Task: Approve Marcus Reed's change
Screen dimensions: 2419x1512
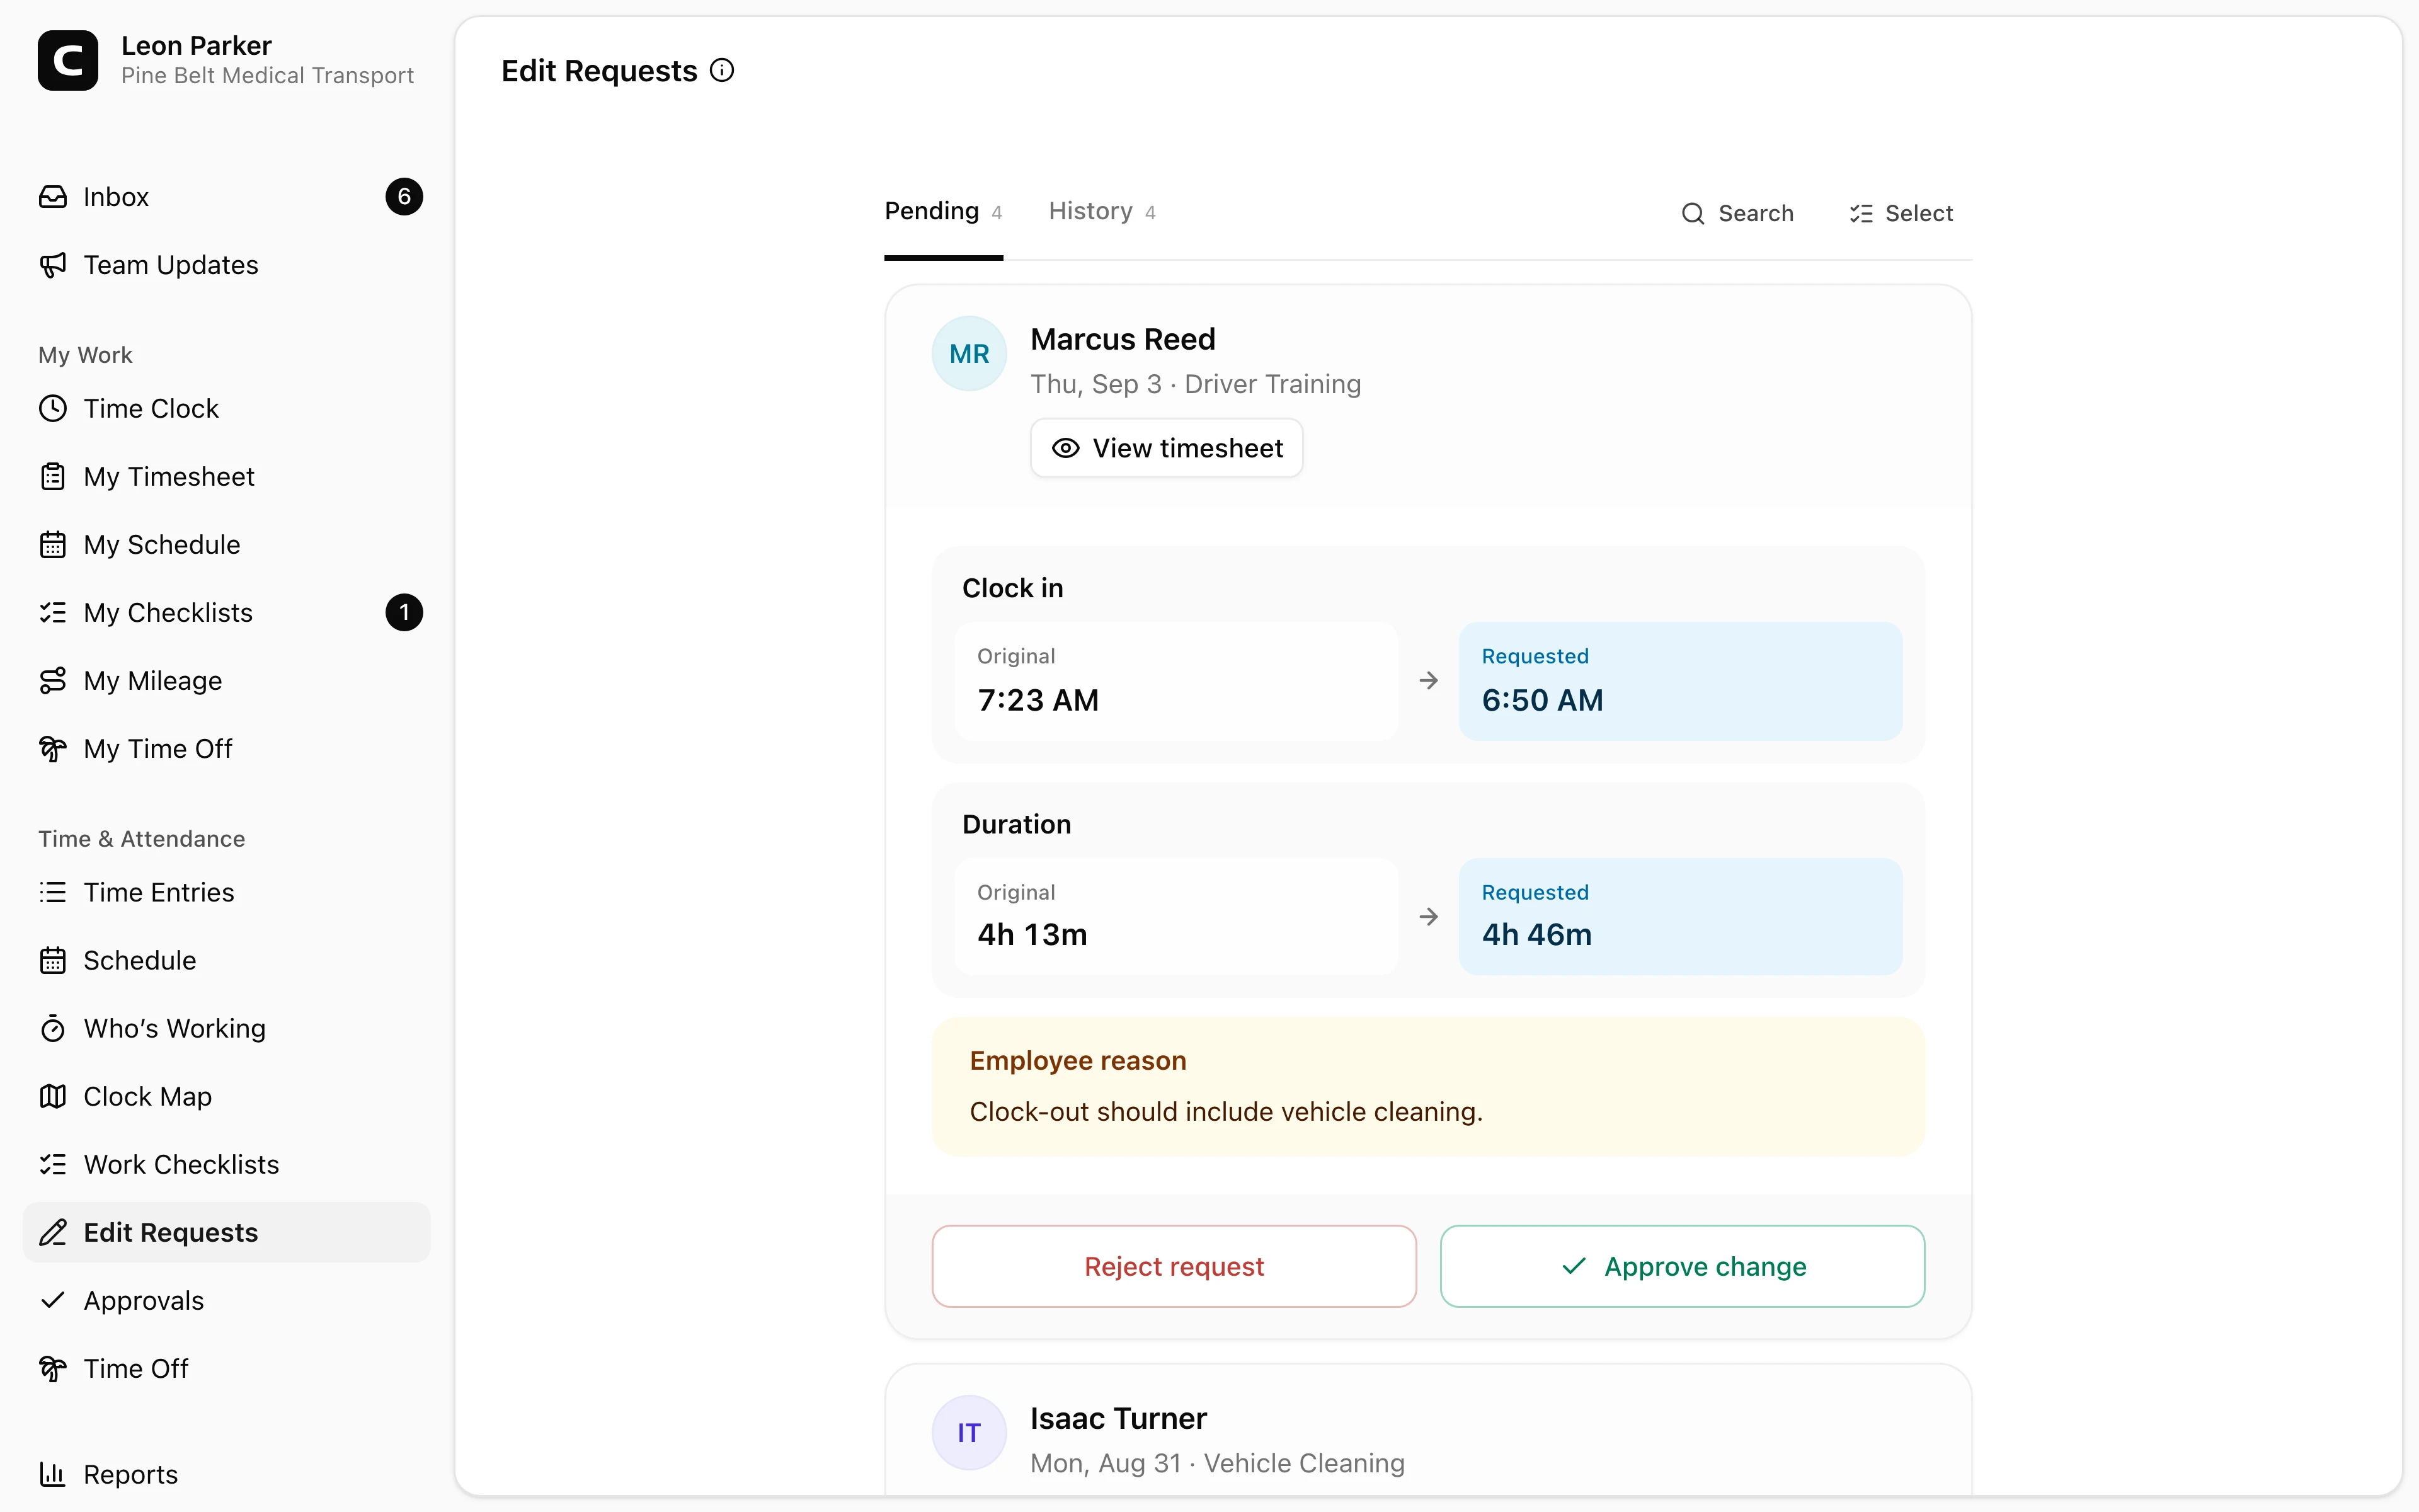Action: point(1683,1266)
